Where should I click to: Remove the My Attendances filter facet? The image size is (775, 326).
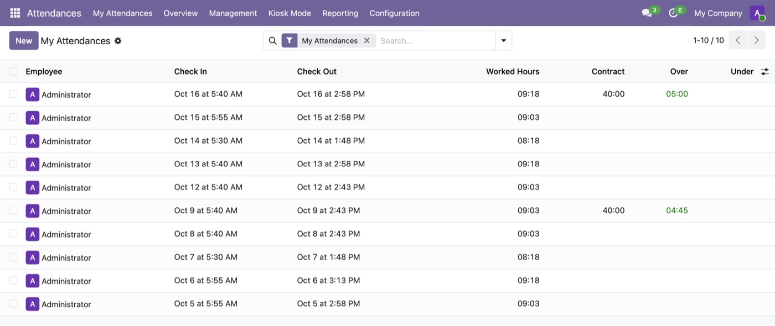point(366,40)
